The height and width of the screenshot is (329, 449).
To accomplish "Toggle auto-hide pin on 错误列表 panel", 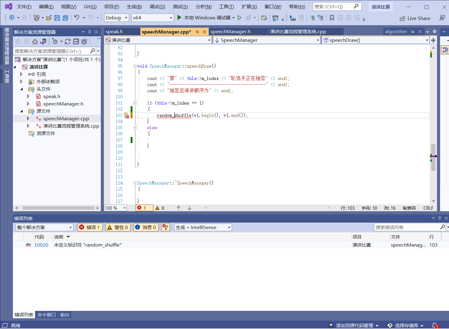I will click(439, 218).
